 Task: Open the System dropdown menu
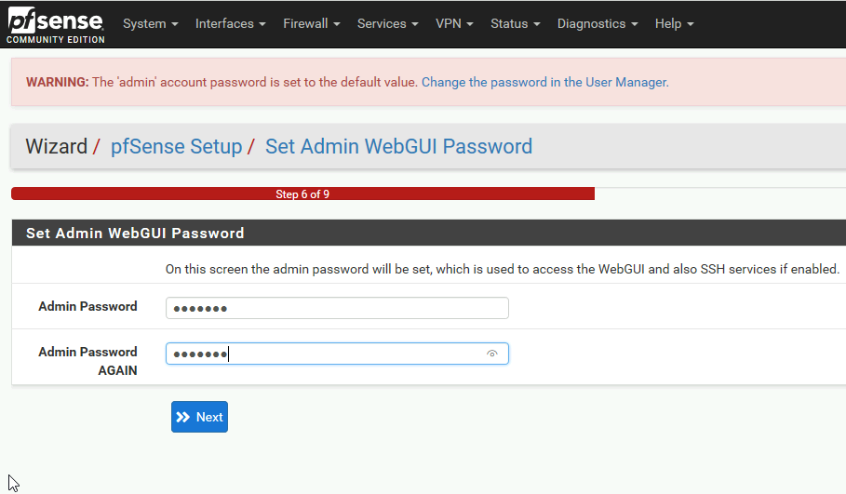[x=150, y=24]
